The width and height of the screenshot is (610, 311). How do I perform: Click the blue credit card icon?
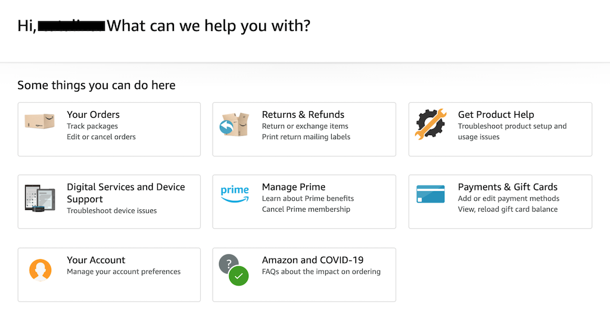pyautogui.click(x=430, y=194)
